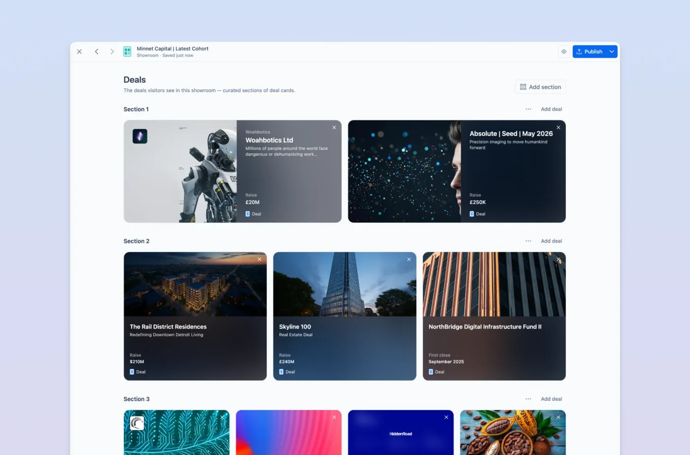Remove the colorful gradient deal card
This screenshot has height=455, width=690.
click(334, 417)
